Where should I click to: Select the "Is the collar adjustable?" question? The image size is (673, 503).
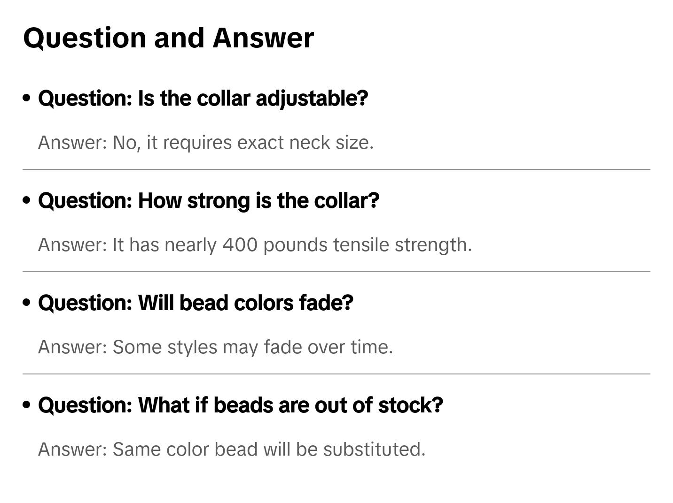click(203, 99)
